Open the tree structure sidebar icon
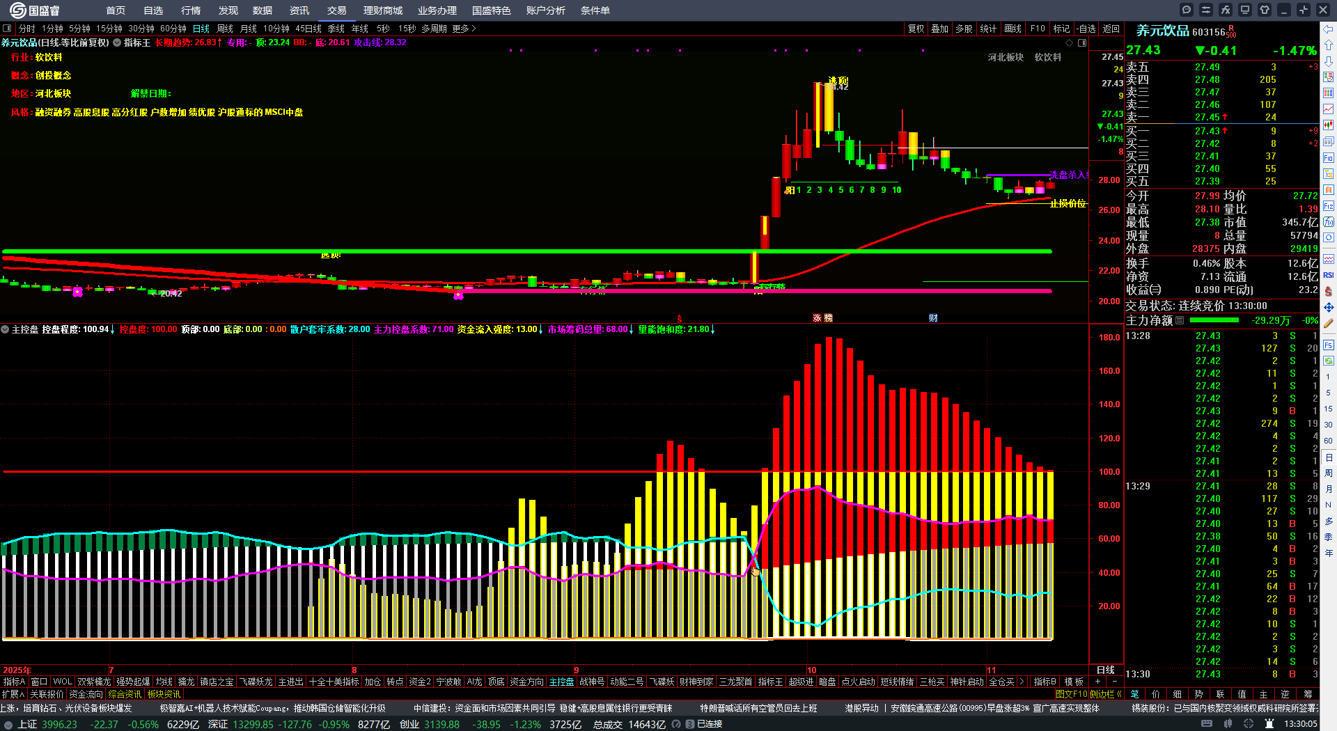Screen dimensions: 1337x731 [1329, 174]
